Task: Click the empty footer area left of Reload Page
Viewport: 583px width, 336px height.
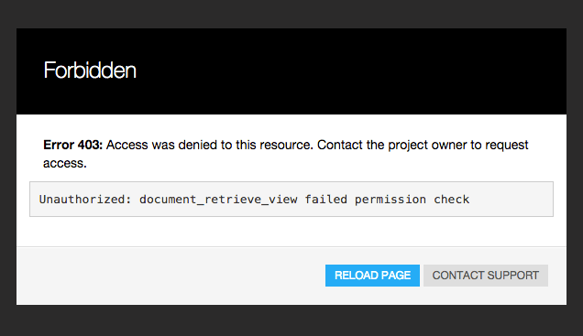Action: pyautogui.click(x=170, y=276)
